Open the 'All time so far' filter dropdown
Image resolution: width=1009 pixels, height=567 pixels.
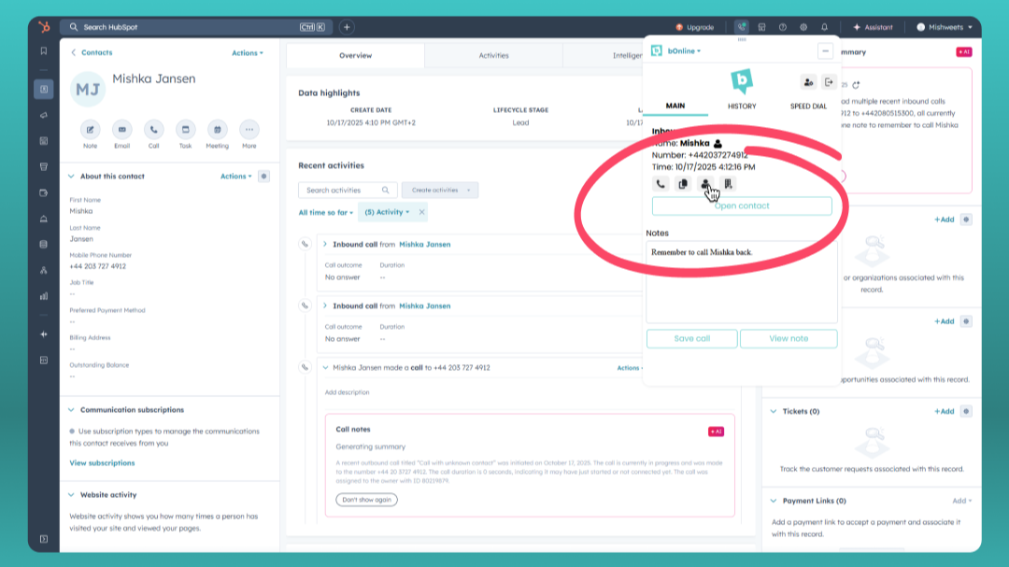325,211
